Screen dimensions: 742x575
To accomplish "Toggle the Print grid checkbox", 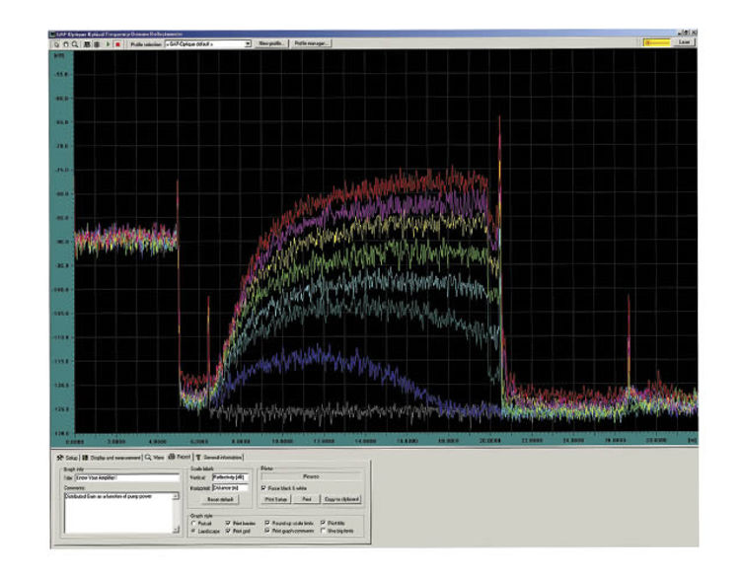I will (x=227, y=531).
